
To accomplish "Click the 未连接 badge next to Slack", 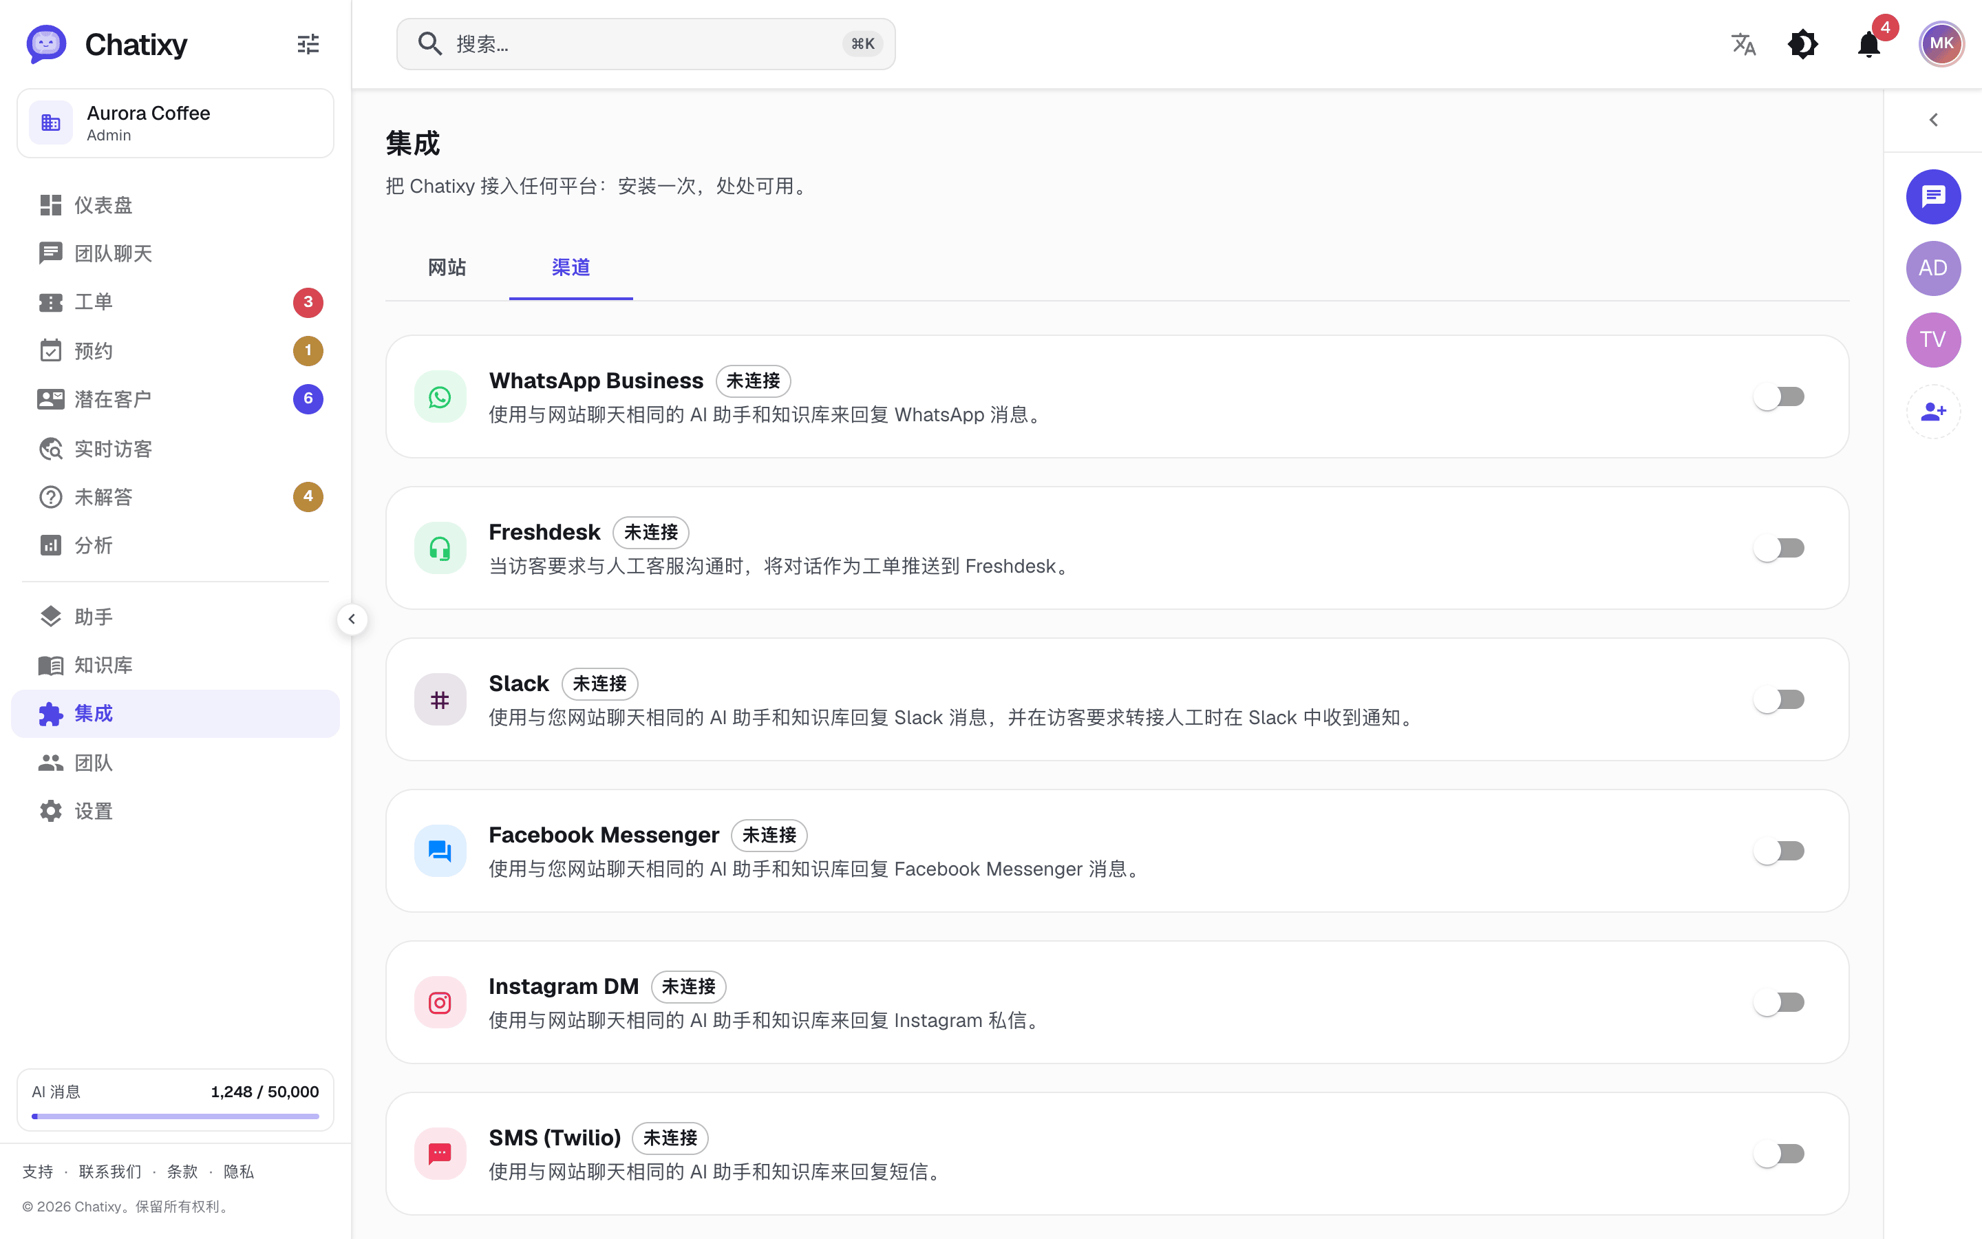I will 599,684.
